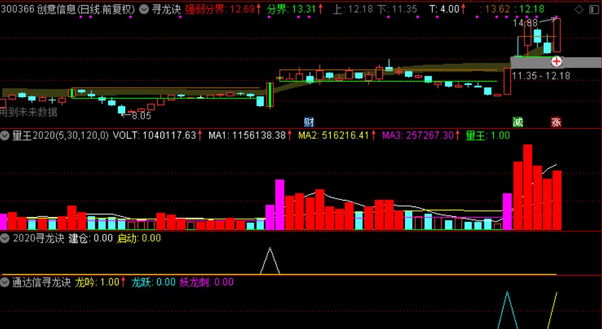This screenshot has height=329, width=602.
Task: Click the yellow 启动: 0.00 value
Action: click(x=139, y=238)
